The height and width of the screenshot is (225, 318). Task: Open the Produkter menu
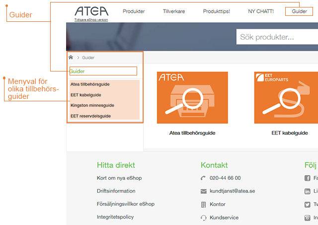point(134,11)
